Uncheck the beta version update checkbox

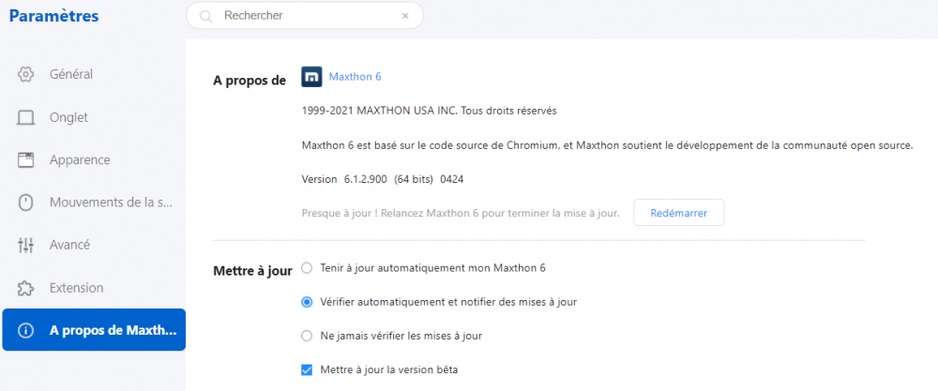coord(307,369)
